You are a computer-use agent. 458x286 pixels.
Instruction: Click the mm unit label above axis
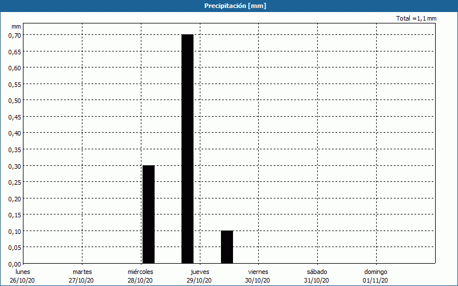[x=16, y=26]
